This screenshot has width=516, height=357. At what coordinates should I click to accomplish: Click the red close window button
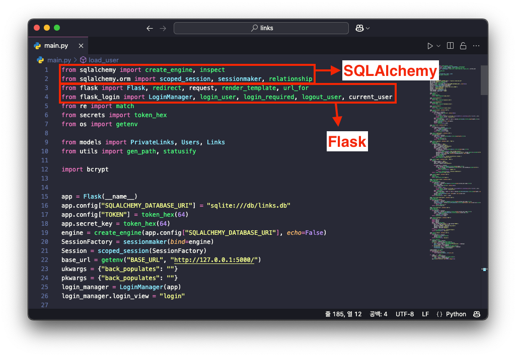(x=37, y=28)
